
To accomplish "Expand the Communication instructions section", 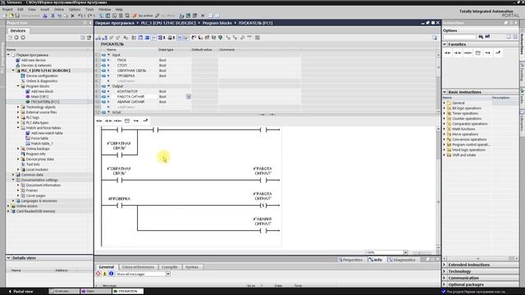I will click(x=445, y=278).
